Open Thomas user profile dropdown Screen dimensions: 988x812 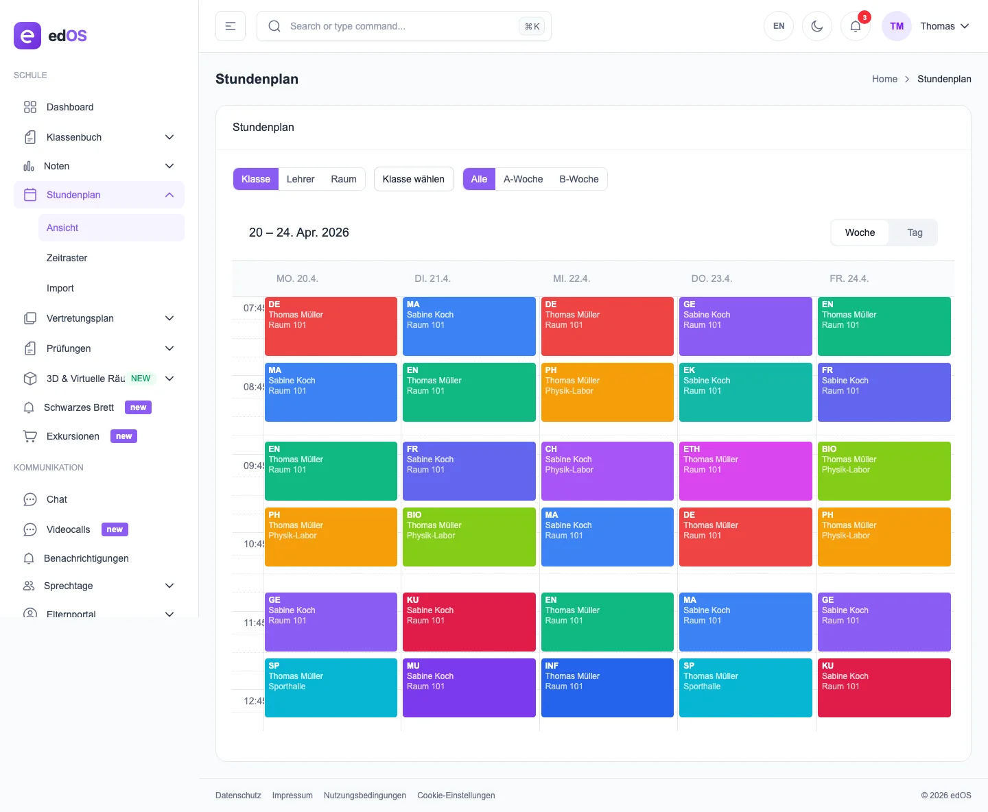coord(927,26)
